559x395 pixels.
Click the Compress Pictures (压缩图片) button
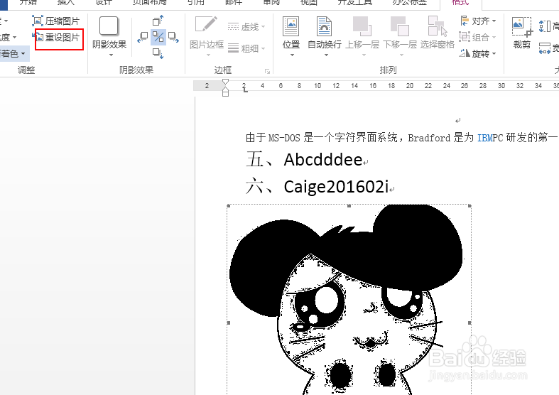click(56, 21)
